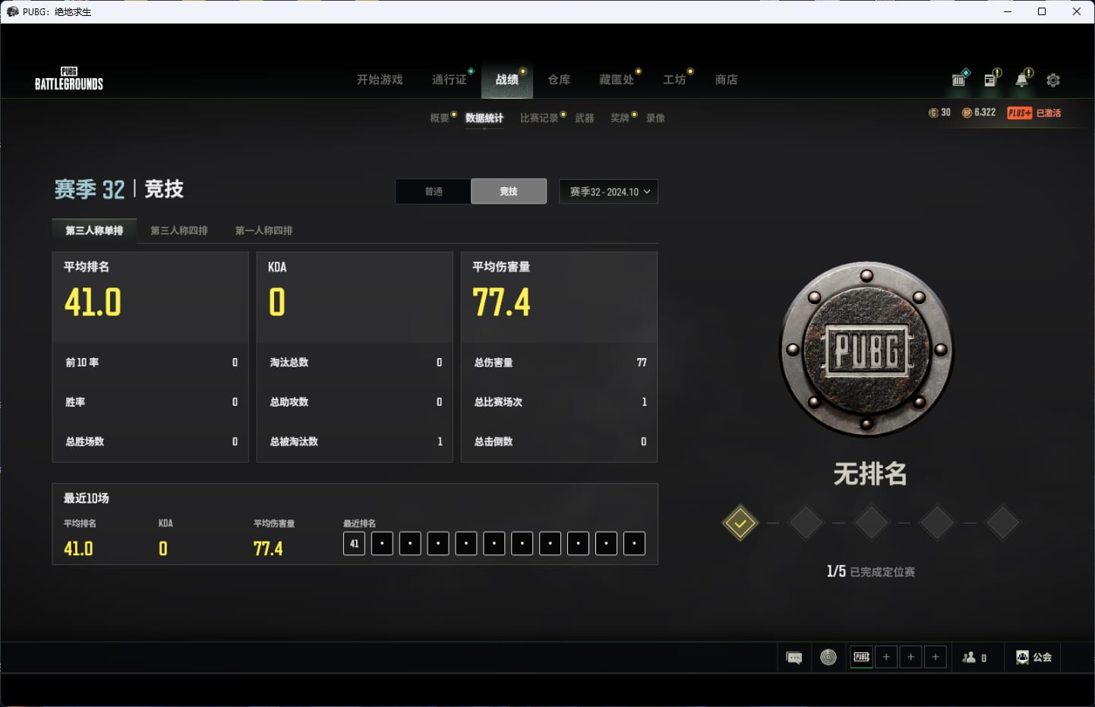Click the 总击倒数 stat row
The height and width of the screenshot is (707, 1095).
coord(560,441)
